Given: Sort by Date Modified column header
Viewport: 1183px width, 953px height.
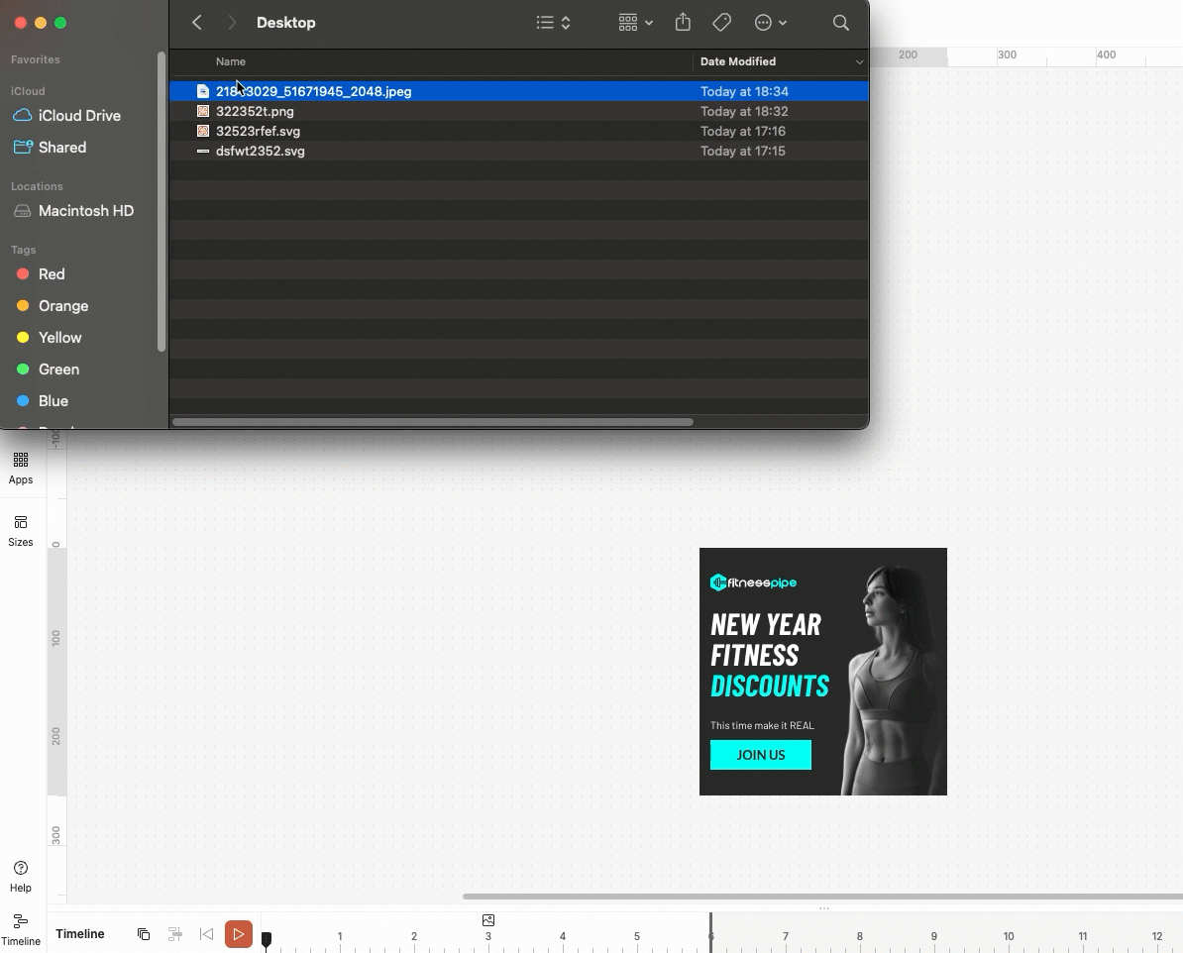Looking at the screenshot, I should (x=738, y=61).
